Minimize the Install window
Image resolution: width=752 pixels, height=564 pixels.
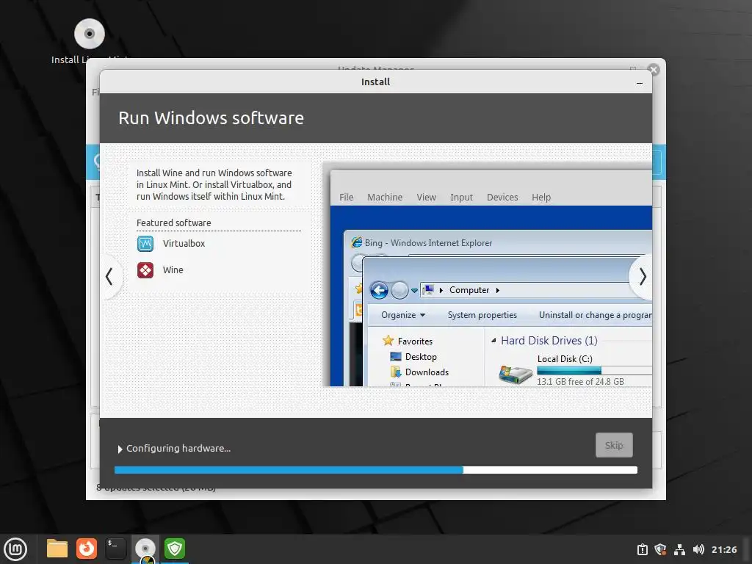[x=640, y=83]
